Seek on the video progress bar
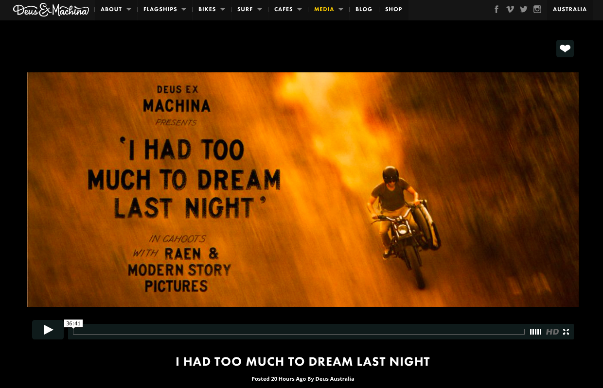Viewport: 603px width, 388px height. point(299,332)
